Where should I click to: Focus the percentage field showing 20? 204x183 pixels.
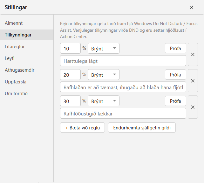click(x=71, y=75)
